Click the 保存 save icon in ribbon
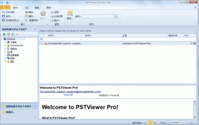Viewport: 199px width, 125px height. click(3, 16)
